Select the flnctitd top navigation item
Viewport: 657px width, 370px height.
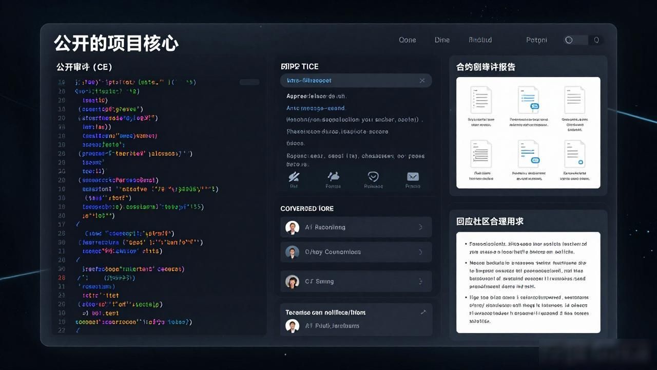tap(480, 40)
